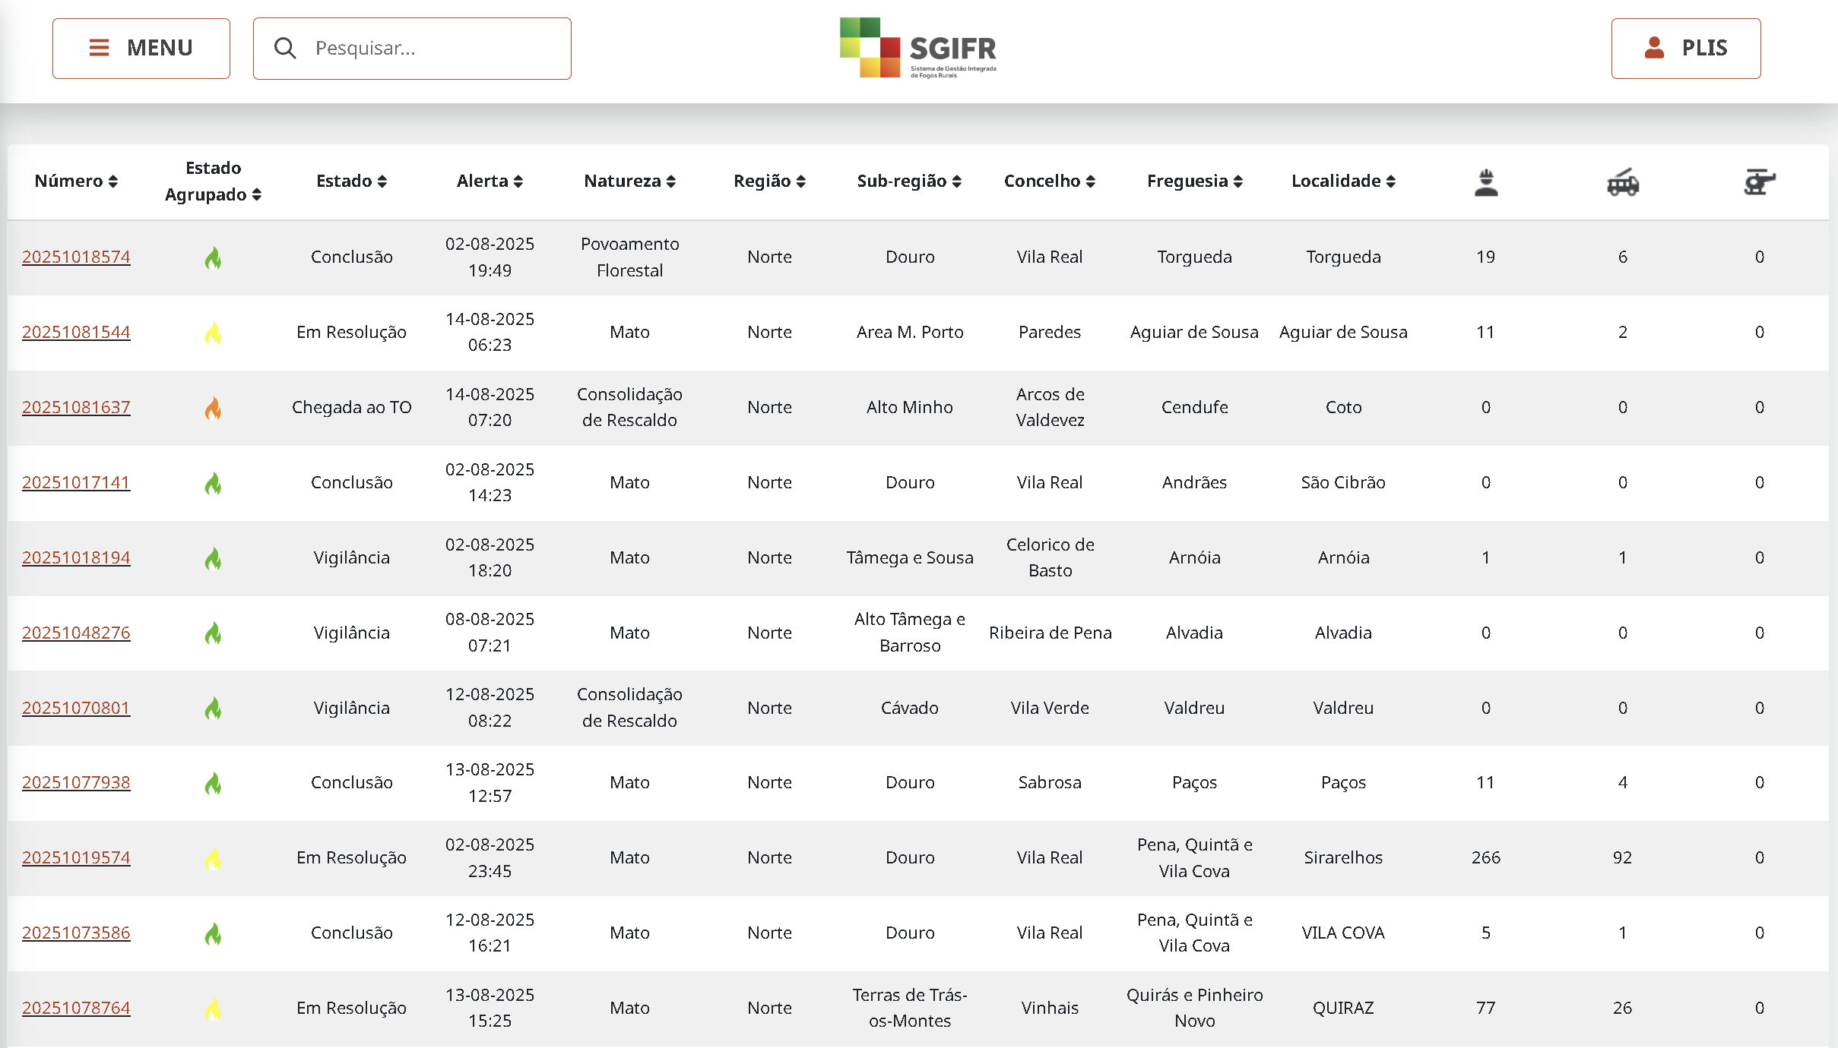Select vehicle count 92
The height and width of the screenshot is (1048, 1838).
click(1623, 858)
